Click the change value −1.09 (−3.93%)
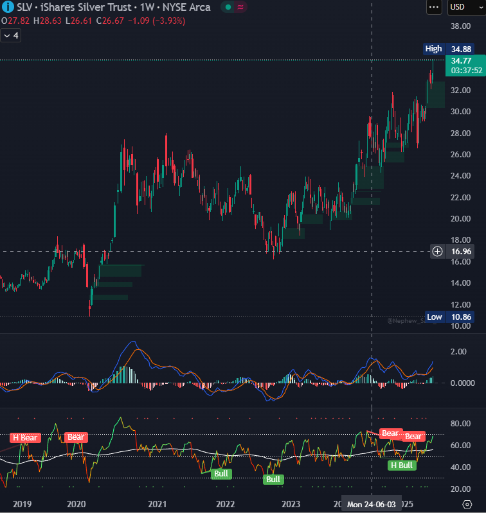Image resolution: width=486 pixels, height=513 pixels. pyautogui.click(x=157, y=21)
